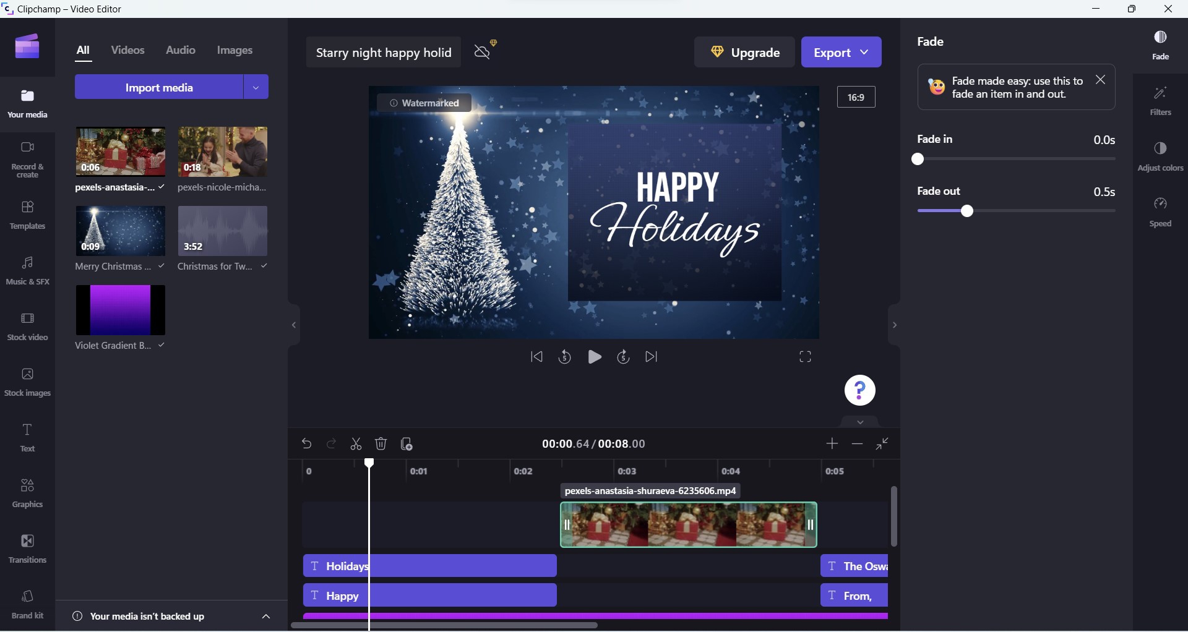Open the Fade properties tab
This screenshot has height=632, width=1188.
[x=1160, y=45]
